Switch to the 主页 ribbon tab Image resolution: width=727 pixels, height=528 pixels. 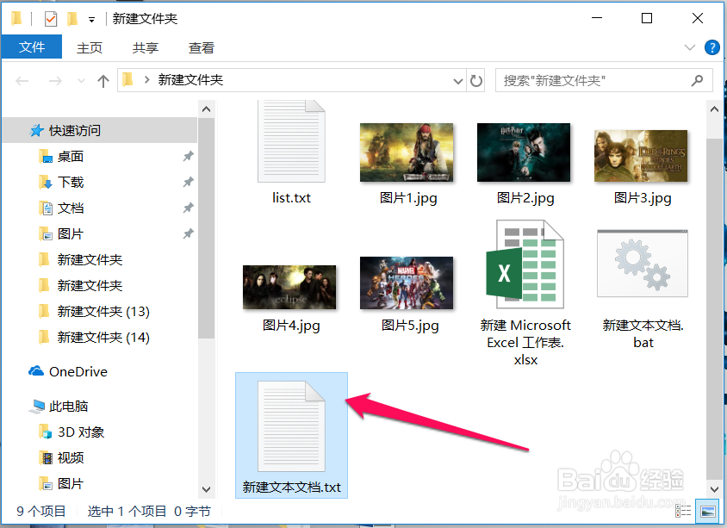[x=89, y=47]
